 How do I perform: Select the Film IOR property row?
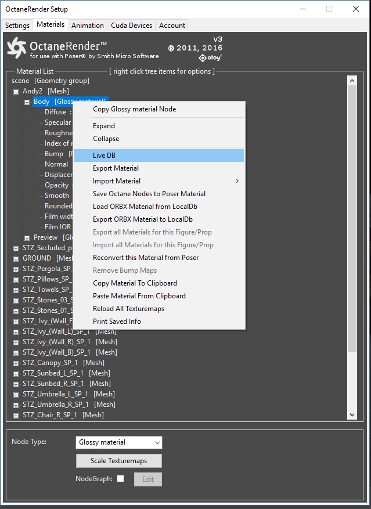click(58, 226)
